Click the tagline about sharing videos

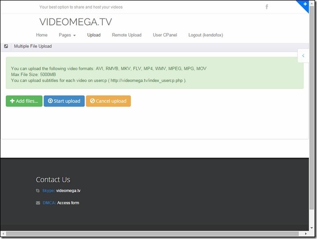click(x=81, y=7)
